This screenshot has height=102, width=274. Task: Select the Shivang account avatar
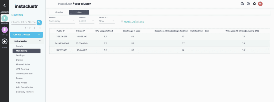click(5, 30)
